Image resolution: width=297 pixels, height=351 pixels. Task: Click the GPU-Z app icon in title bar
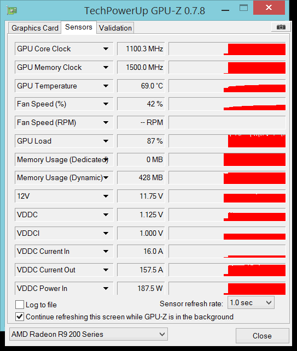tap(11, 10)
